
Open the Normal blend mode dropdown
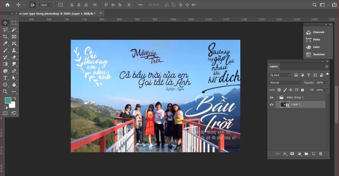click(x=285, y=83)
